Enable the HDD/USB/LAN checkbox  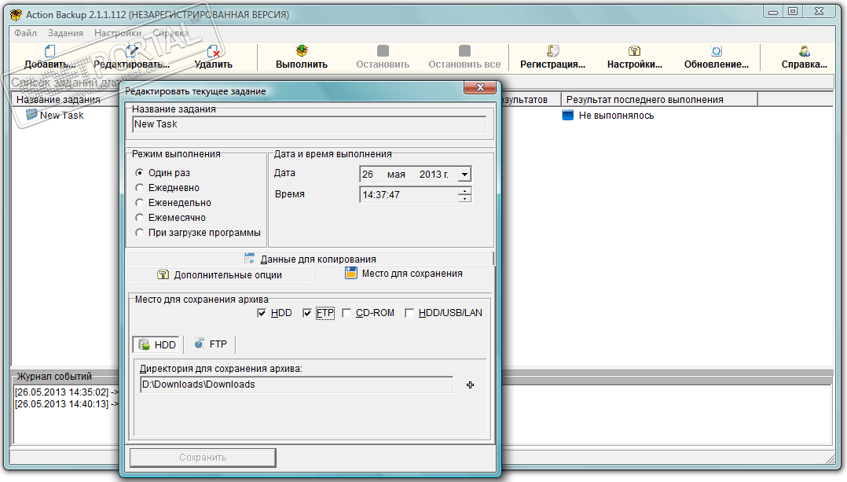click(x=409, y=313)
